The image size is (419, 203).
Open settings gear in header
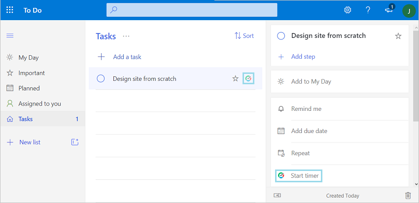pyautogui.click(x=348, y=10)
